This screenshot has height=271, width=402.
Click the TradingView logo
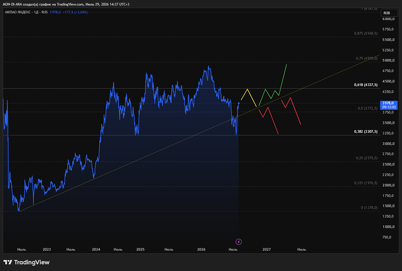click(x=27, y=262)
